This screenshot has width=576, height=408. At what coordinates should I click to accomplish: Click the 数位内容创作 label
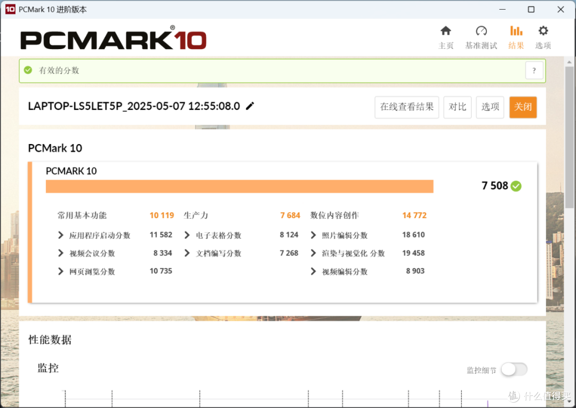334,215
